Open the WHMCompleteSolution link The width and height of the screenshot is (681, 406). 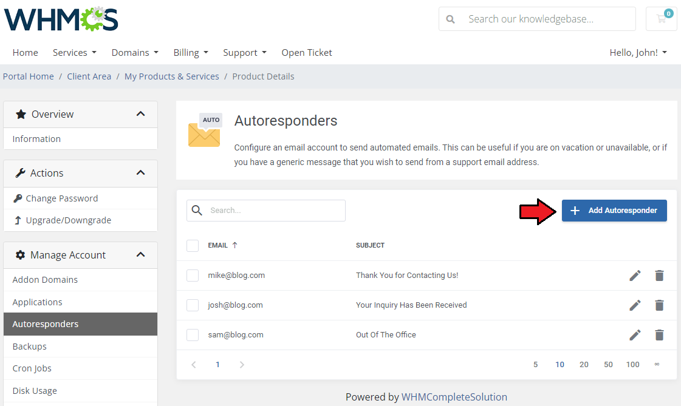point(454,397)
